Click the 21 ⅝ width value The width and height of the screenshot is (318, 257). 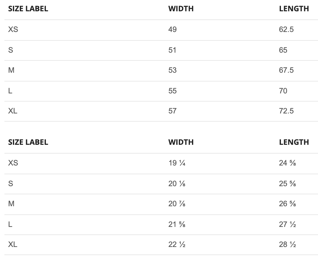(x=177, y=224)
